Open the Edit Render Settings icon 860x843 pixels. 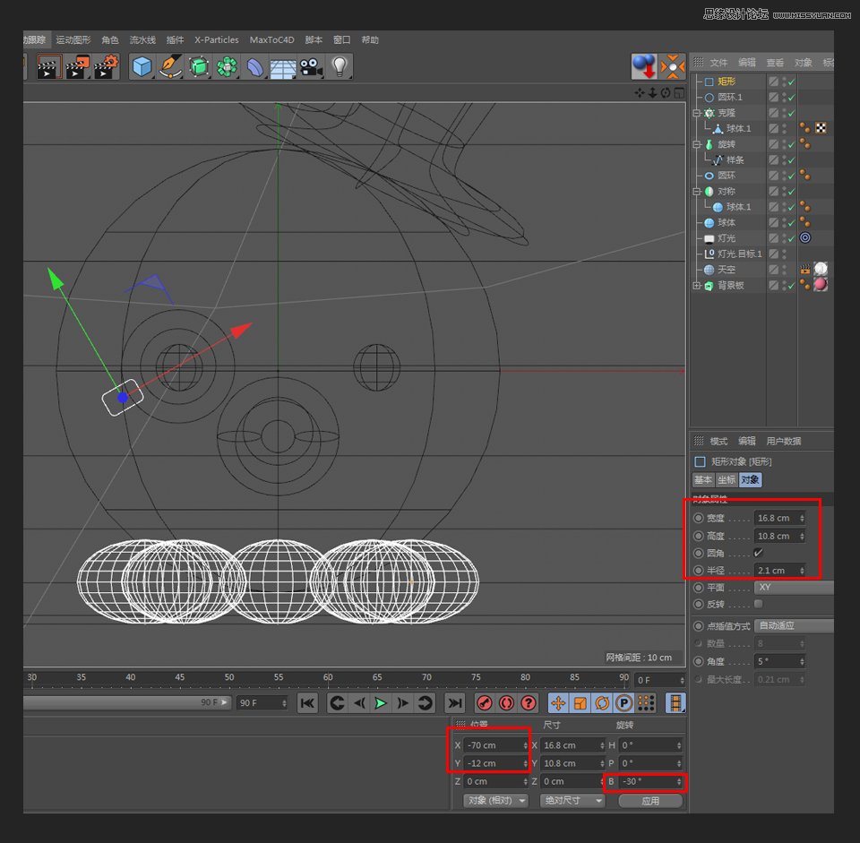coord(106,67)
